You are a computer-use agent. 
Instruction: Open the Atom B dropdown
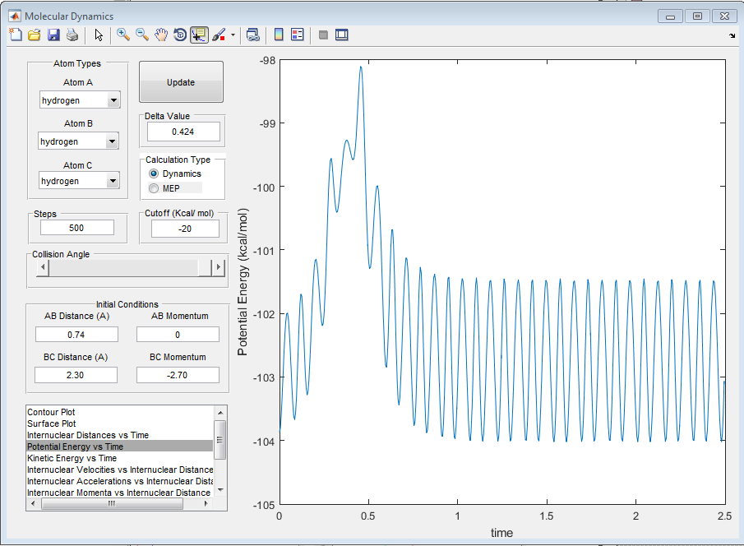(113, 141)
